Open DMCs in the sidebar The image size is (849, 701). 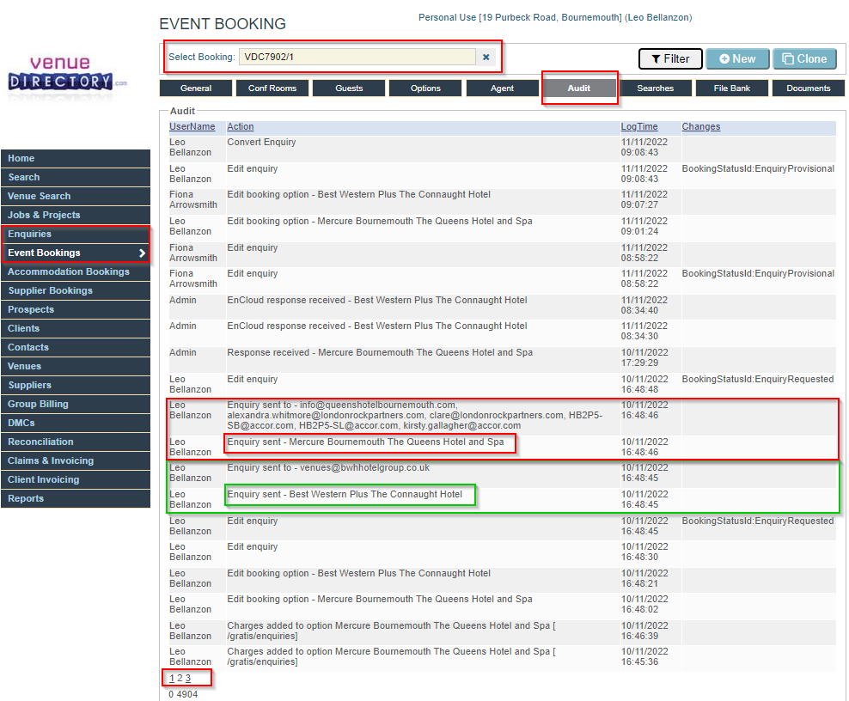click(76, 424)
